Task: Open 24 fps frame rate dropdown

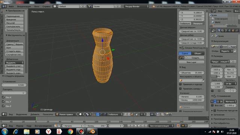Action: click(x=231, y=84)
